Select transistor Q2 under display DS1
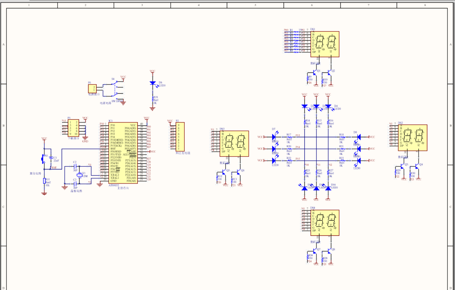 (x=329, y=72)
